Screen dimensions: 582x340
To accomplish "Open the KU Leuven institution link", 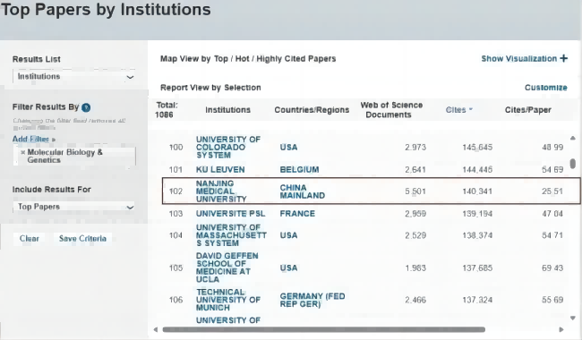I will 220,169.
